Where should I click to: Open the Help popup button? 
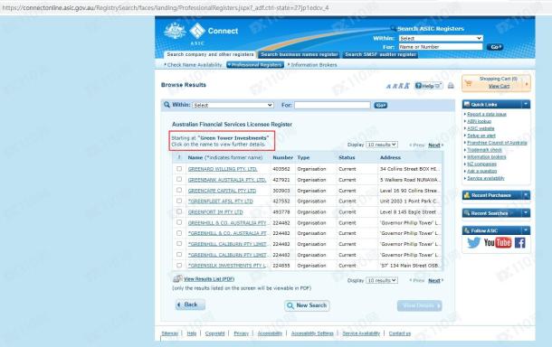click(x=428, y=86)
